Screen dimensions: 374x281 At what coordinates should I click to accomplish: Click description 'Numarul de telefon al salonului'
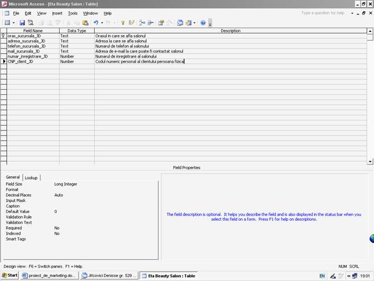(122, 46)
